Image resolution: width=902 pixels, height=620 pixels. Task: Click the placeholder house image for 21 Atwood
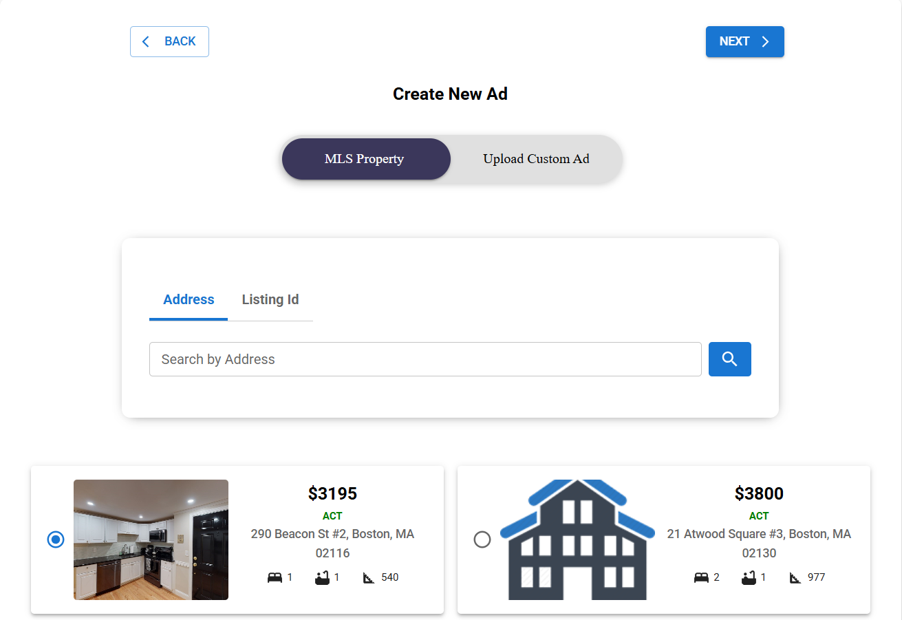pos(577,539)
